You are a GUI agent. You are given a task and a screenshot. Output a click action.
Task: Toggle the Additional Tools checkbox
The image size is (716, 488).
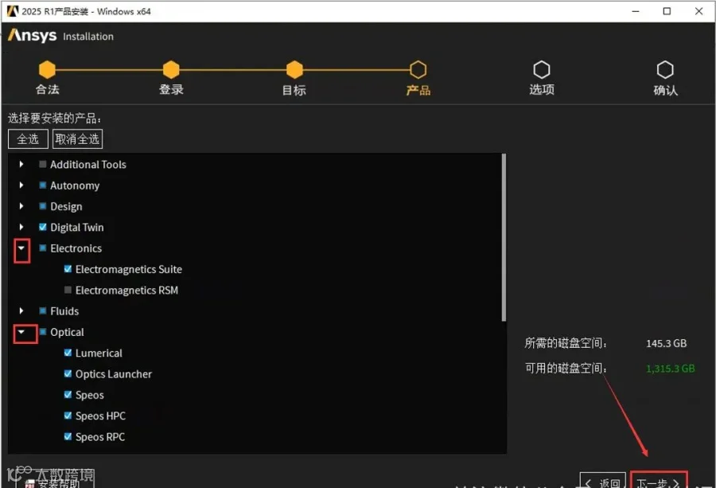pos(42,164)
